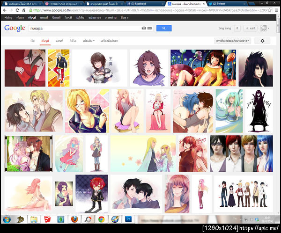Bookmark this page with the star icon
Viewport: 281px width, 233px height.
(x=269, y=10)
